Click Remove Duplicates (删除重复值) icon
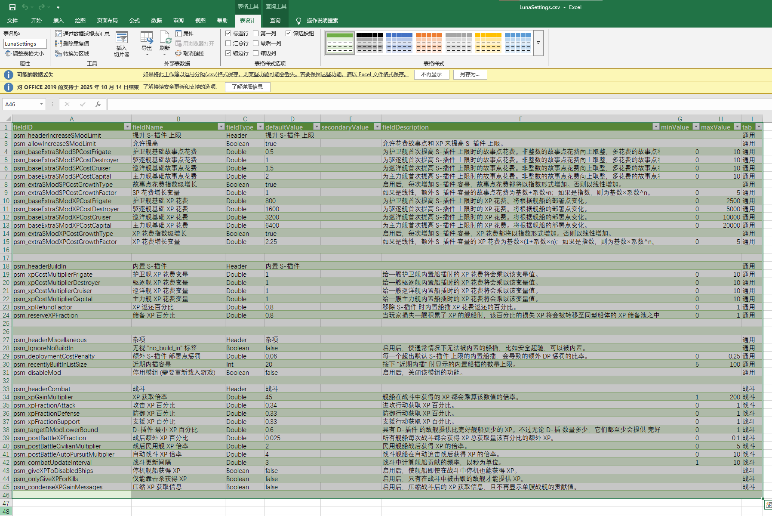 [x=58, y=43]
